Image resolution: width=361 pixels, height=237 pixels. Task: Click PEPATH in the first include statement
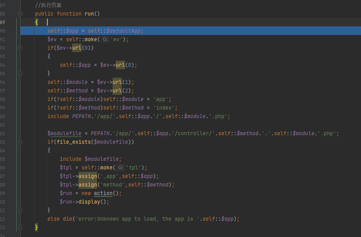(x=82, y=117)
